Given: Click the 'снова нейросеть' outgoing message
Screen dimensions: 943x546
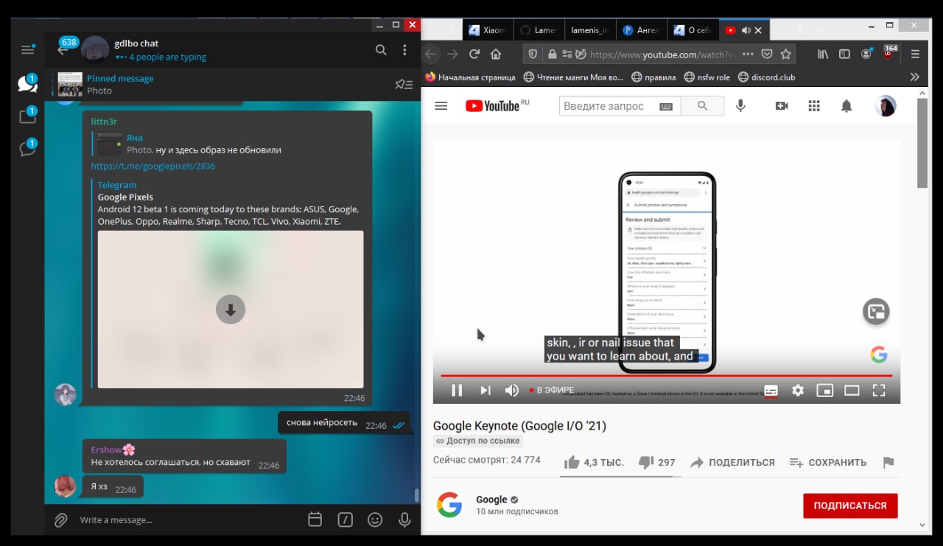Looking at the screenshot, I should click(344, 423).
